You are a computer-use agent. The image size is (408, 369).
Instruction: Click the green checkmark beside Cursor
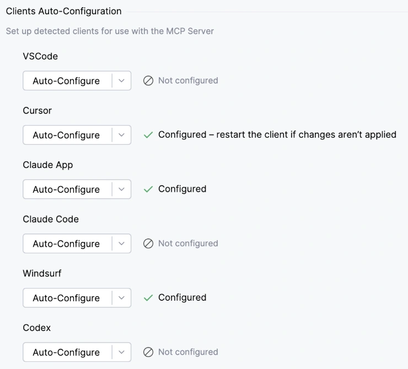pos(148,135)
